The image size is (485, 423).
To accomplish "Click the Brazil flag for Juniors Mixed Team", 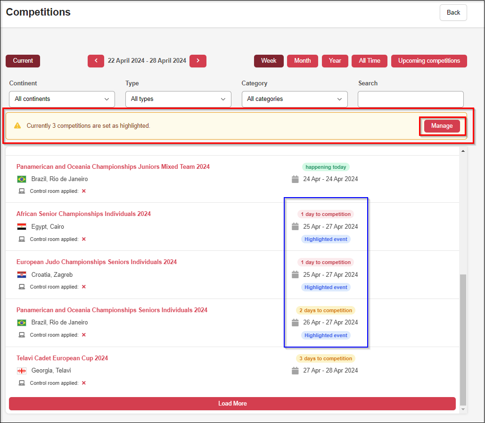I will pyautogui.click(x=22, y=179).
